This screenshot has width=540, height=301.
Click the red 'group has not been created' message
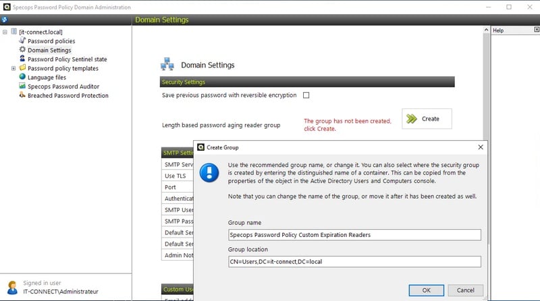coord(348,125)
